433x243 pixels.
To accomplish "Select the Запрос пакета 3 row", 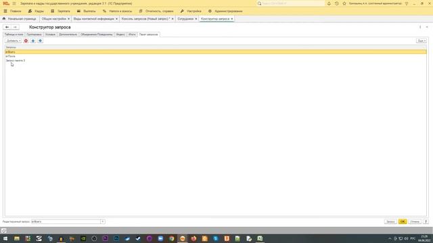I will [x=216, y=60].
